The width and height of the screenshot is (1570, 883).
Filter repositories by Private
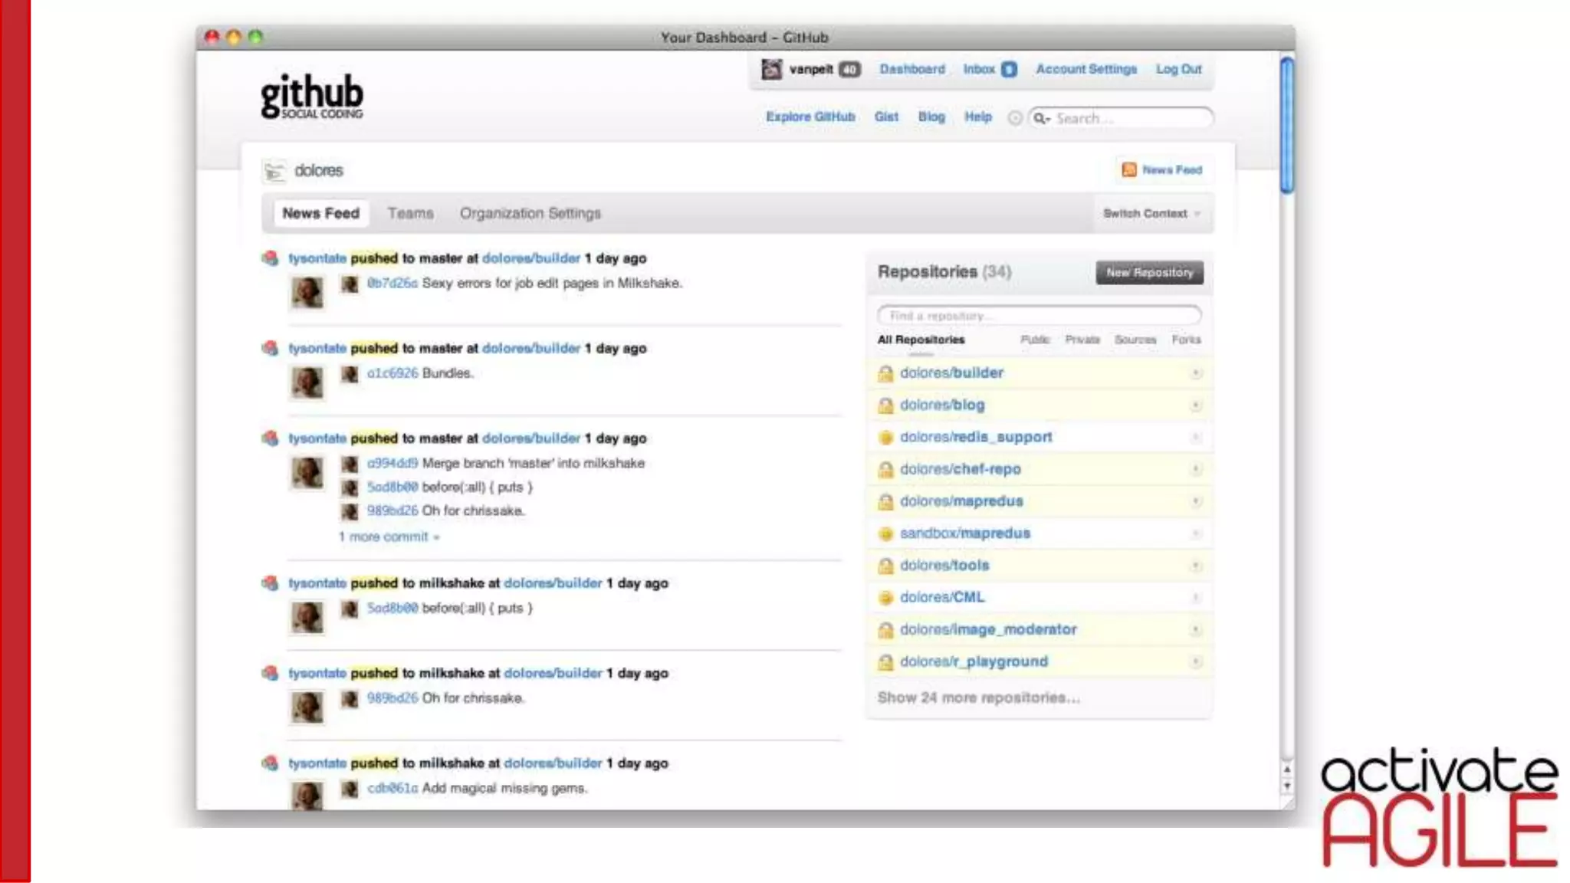coord(1082,340)
